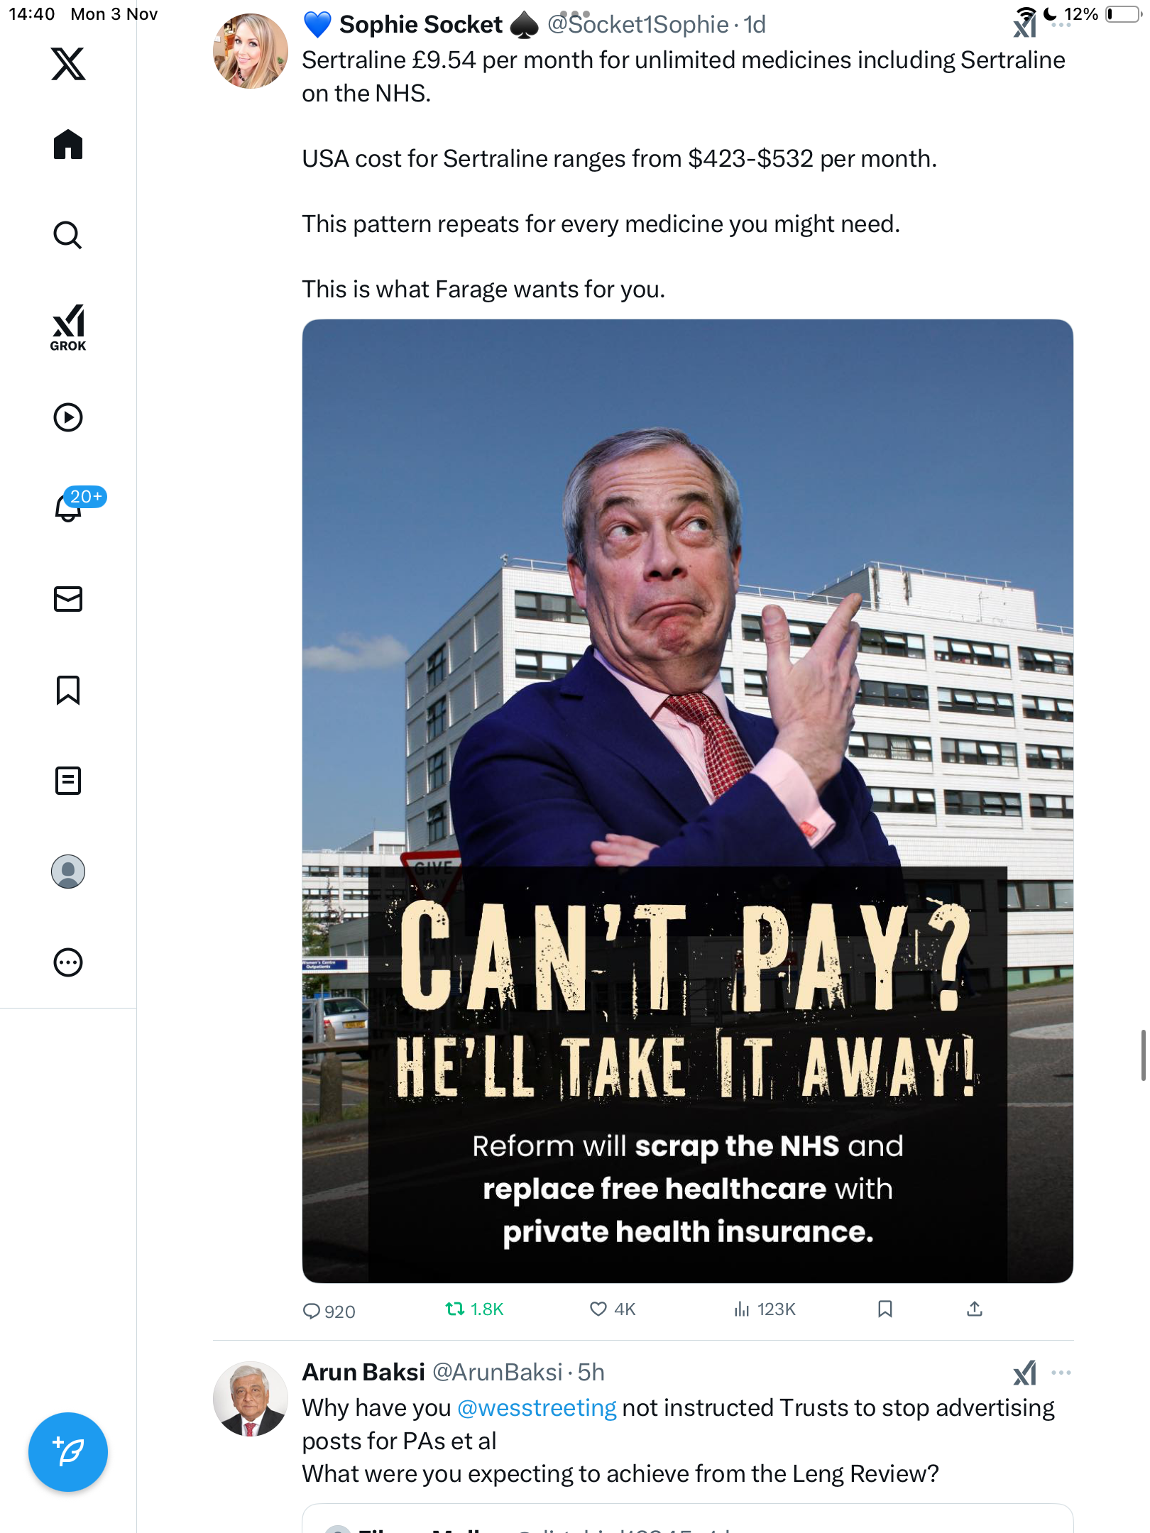This screenshot has width=1150, height=1533.
Task: Open the Video tab play icon
Action: 68,417
